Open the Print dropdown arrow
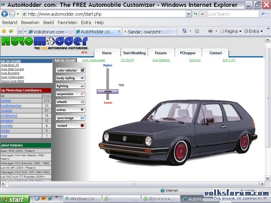 [x=216, y=31]
